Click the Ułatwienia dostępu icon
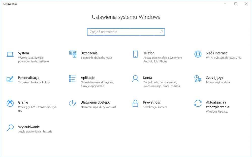This screenshot has height=157, width=252. point(73,103)
